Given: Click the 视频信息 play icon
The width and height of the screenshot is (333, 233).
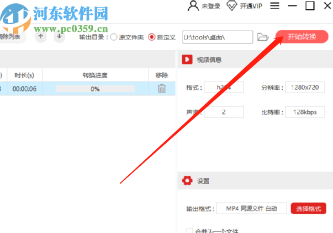Looking at the screenshot, I should 187,59.
